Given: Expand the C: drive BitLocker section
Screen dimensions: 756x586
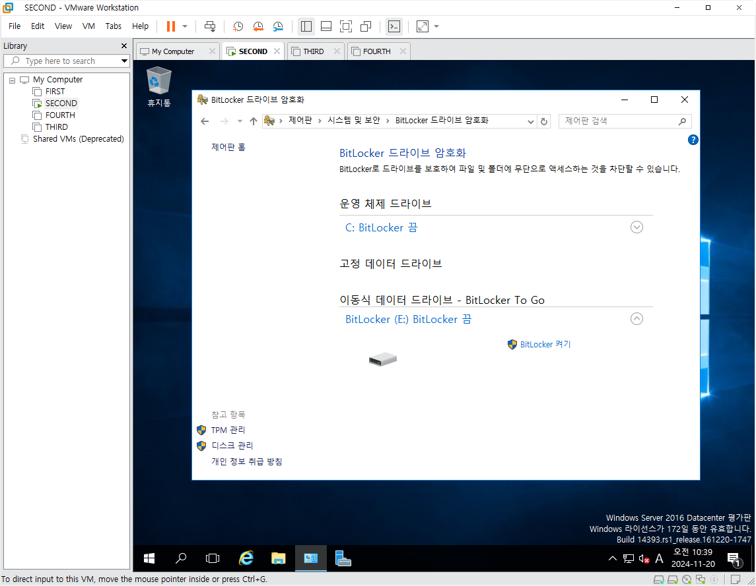Looking at the screenshot, I should [637, 227].
